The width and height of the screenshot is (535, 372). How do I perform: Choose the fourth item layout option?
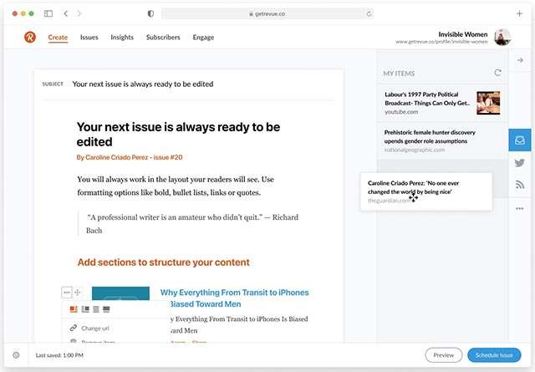tap(106, 309)
